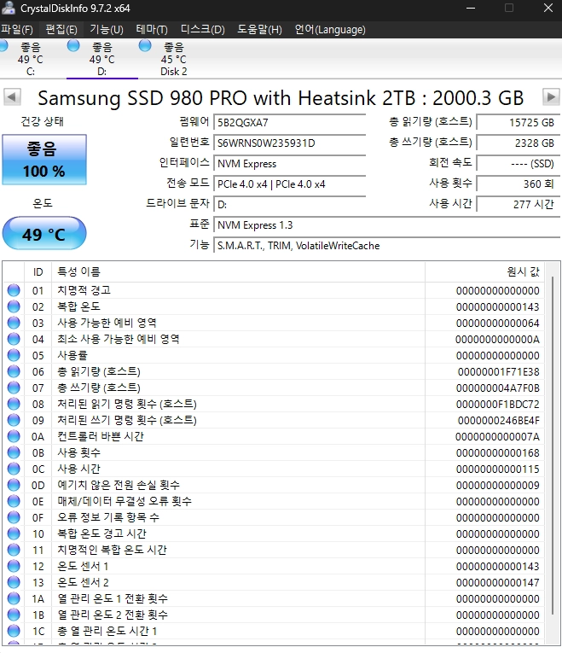Click status icon for 0B 사용 횟수
This screenshot has width=562, height=653.
click(x=14, y=452)
